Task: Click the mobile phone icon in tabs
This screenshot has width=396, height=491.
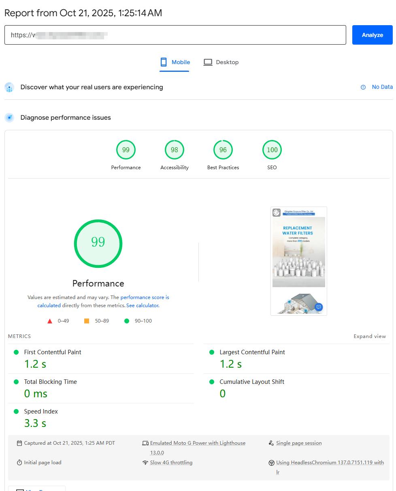Action: click(x=164, y=62)
